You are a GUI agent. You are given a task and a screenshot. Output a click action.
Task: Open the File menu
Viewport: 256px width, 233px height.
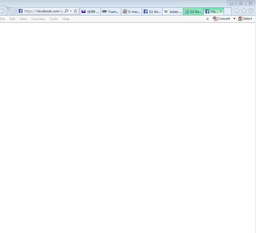(x=2, y=19)
